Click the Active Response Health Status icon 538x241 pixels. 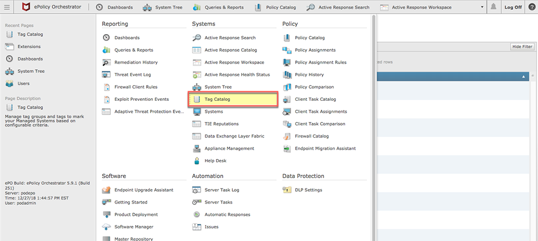[x=196, y=75]
